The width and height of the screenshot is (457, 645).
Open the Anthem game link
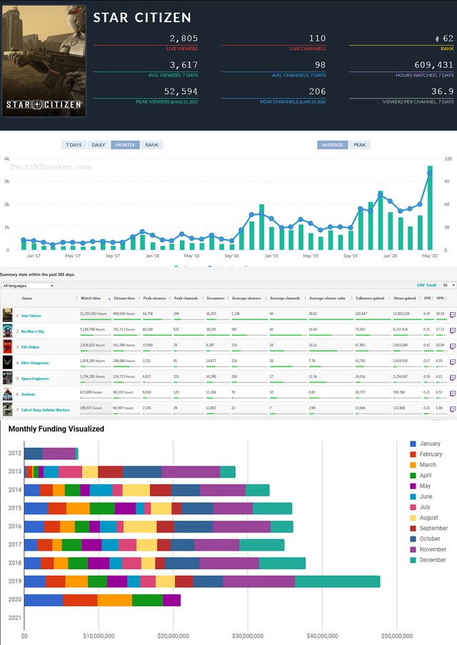click(28, 394)
